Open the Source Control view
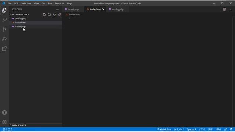The width and height of the screenshot is (235, 132). click(x=4, y=29)
